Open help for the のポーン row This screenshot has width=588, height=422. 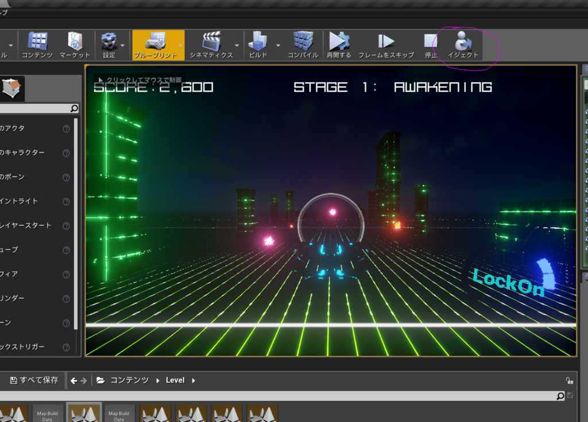pyautogui.click(x=67, y=178)
